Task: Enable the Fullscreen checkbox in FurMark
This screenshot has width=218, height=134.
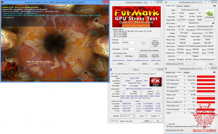Action: [123, 40]
